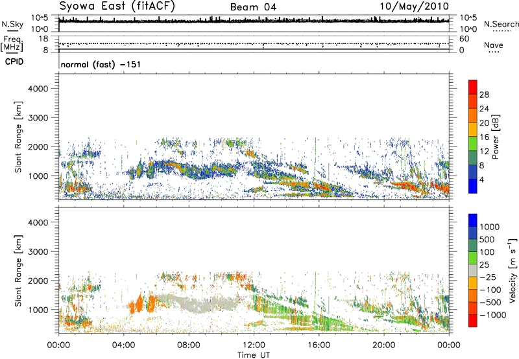This screenshot has width=519, height=359.
Task: Click the "Power [dB]" color bar title
Action: point(495,137)
